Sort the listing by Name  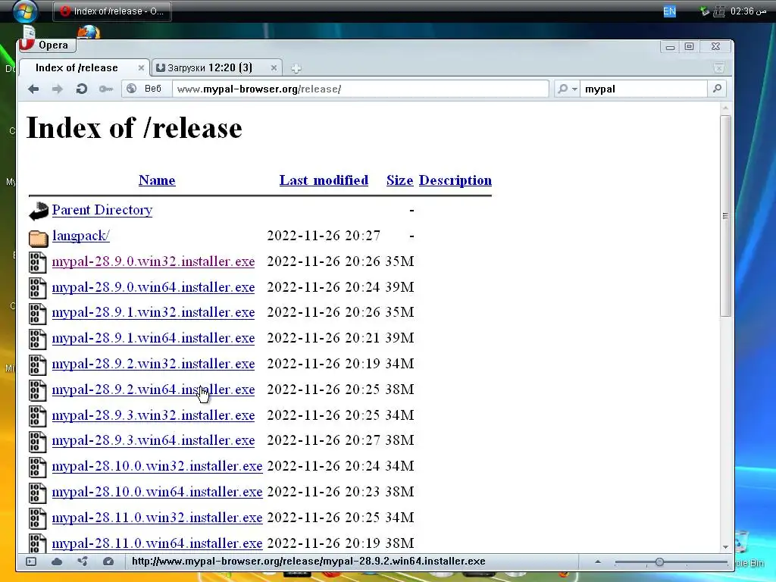[157, 180]
